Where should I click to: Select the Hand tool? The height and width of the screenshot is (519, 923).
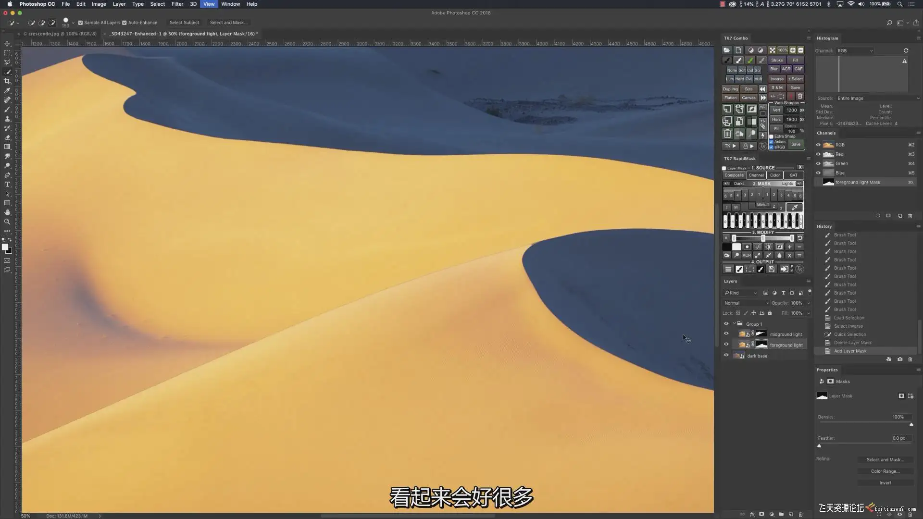7,212
